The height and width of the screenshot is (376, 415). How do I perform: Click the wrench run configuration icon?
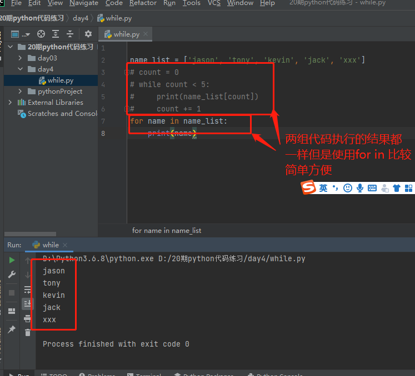click(12, 275)
